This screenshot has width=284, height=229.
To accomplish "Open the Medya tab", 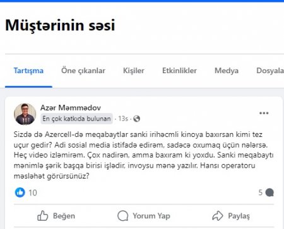I will click(227, 71).
